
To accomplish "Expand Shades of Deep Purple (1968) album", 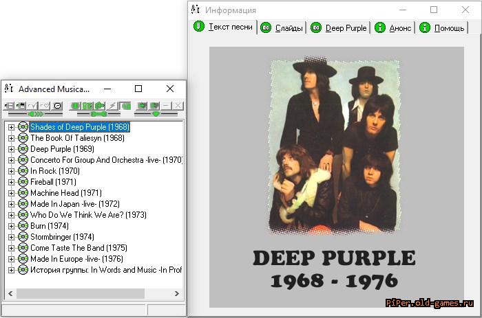I will tap(11, 127).
